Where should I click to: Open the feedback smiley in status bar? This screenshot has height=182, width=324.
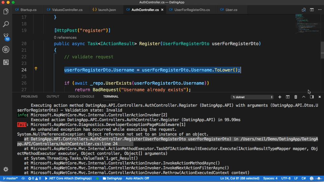[312, 178]
